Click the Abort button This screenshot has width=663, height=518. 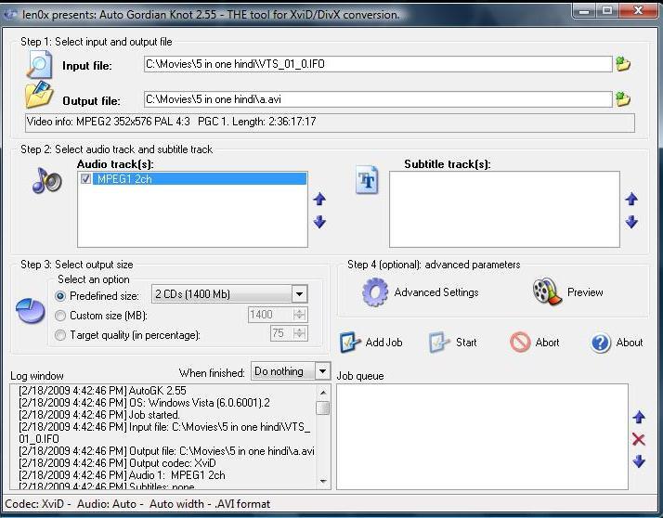535,343
